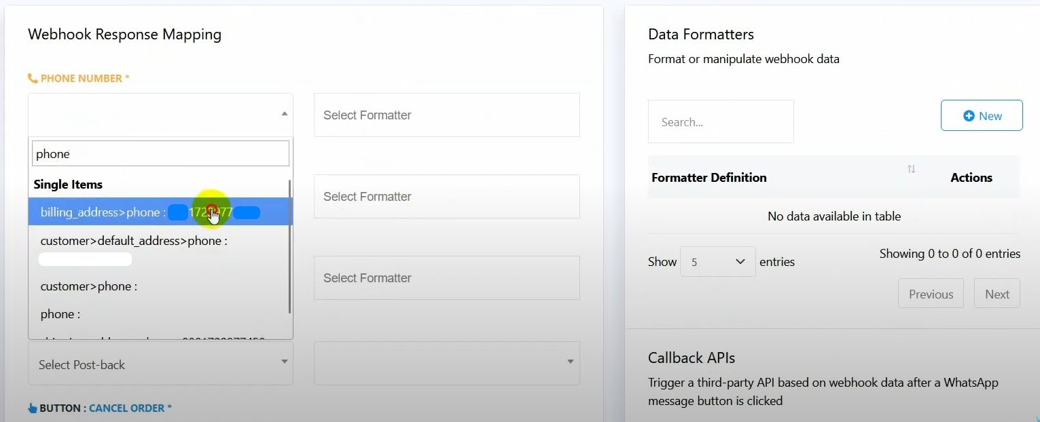Open the middle Select Formatter field

click(x=446, y=197)
